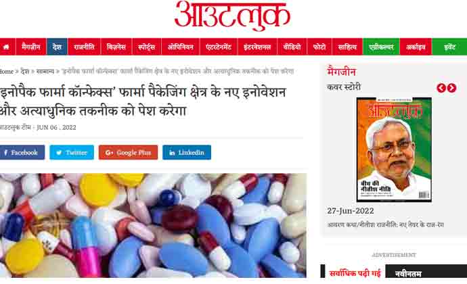Share article via Linkedin button
Image resolution: width=467 pixels, height=284 pixels.
click(187, 152)
